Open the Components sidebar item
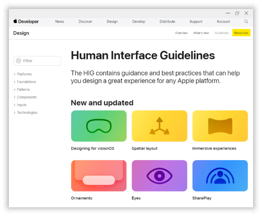Viewport: 262px width, 216px height. click(27, 97)
